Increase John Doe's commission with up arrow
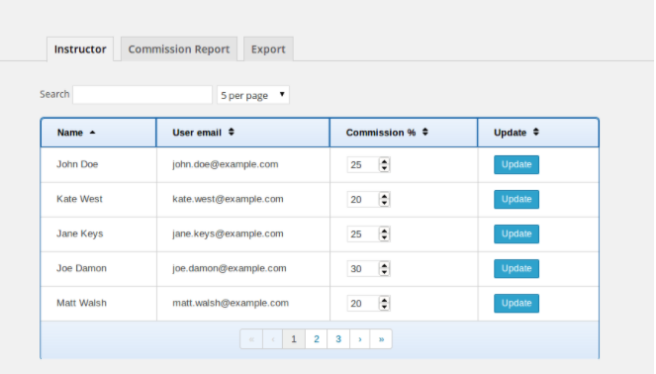This screenshot has width=656, height=374. pos(384,161)
